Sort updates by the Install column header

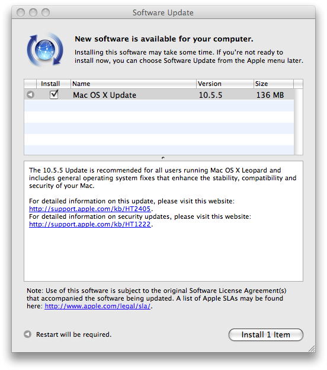(x=53, y=84)
